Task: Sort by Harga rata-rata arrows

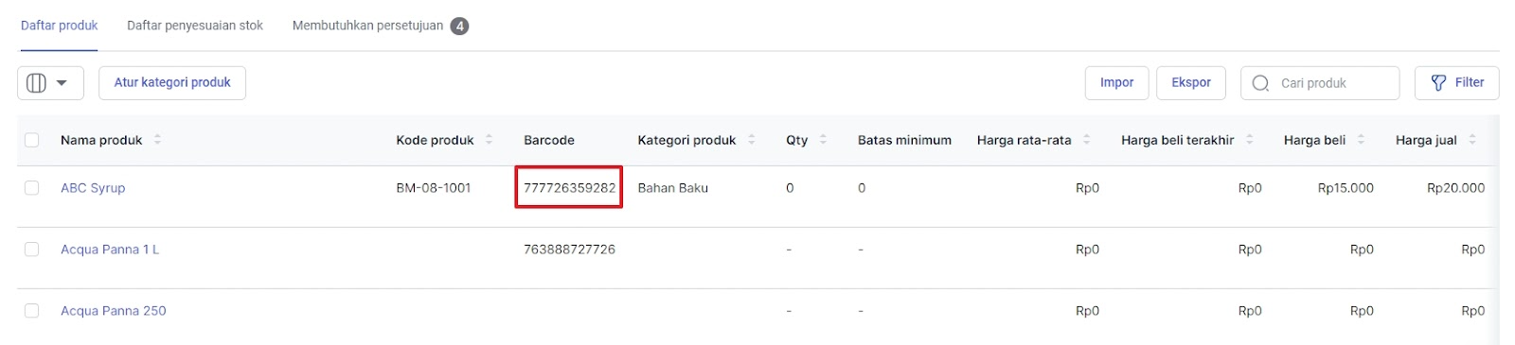Action: tap(1086, 140)
